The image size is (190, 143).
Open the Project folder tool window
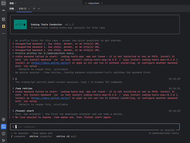(x=3, y=3)
